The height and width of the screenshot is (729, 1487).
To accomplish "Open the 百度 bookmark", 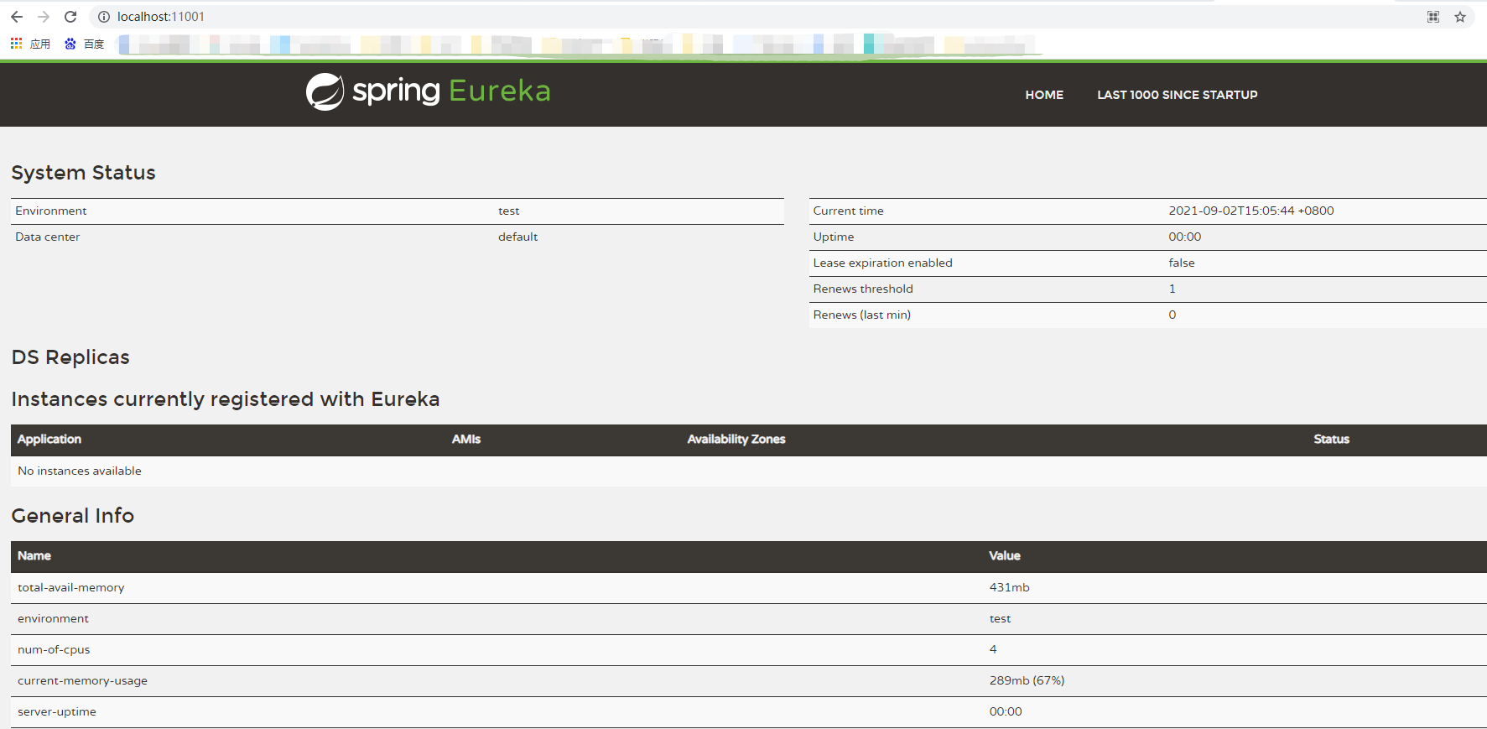I will [85, 44].
